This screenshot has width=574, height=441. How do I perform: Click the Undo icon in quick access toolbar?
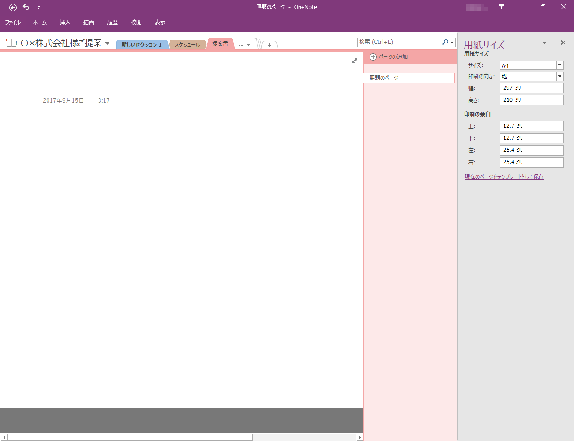(x=26, y=7)
